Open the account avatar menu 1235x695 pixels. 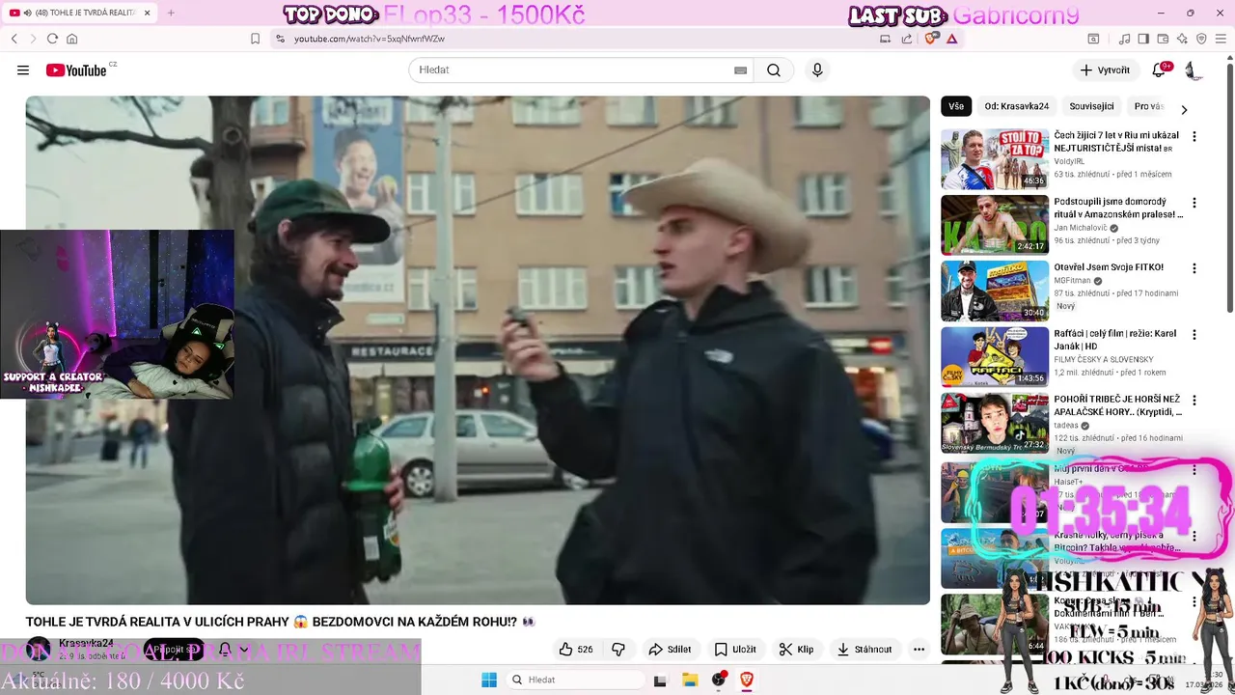1194,69
